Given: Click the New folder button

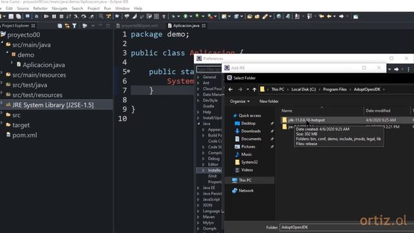Looking at the screenshot, I should (x=269, y=102).
